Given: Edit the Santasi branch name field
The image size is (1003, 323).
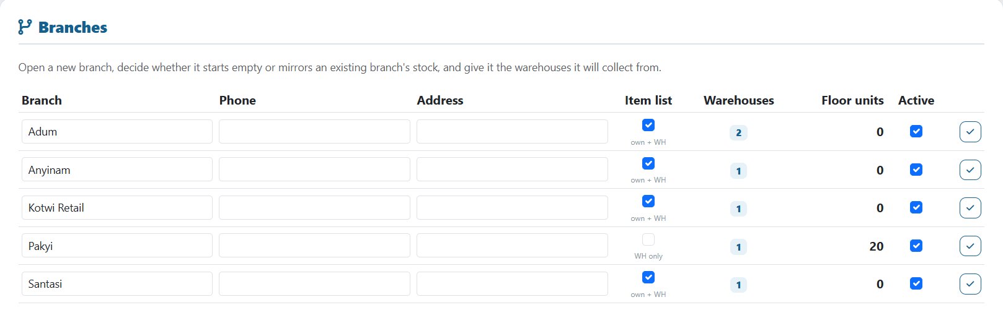Looking at the screenshot, I should [117, 284].
